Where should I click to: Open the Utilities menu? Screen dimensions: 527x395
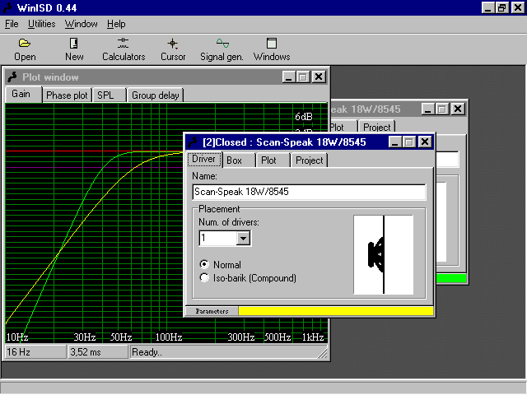pyautogui.click(x=41, y=24)
